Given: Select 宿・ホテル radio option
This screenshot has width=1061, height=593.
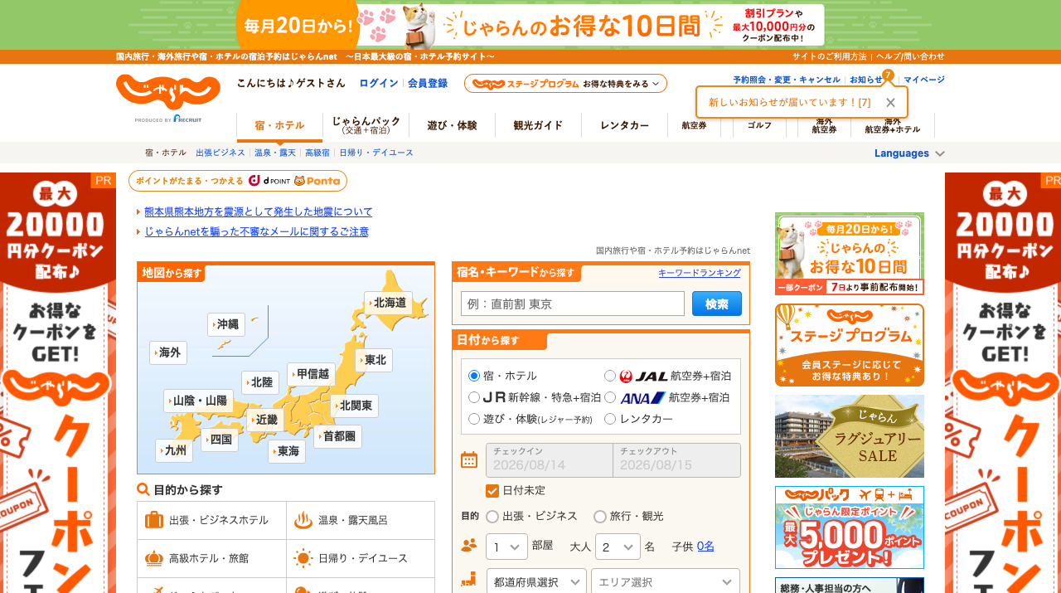Looking at the screenshot, I should click(x=474, y=376).
